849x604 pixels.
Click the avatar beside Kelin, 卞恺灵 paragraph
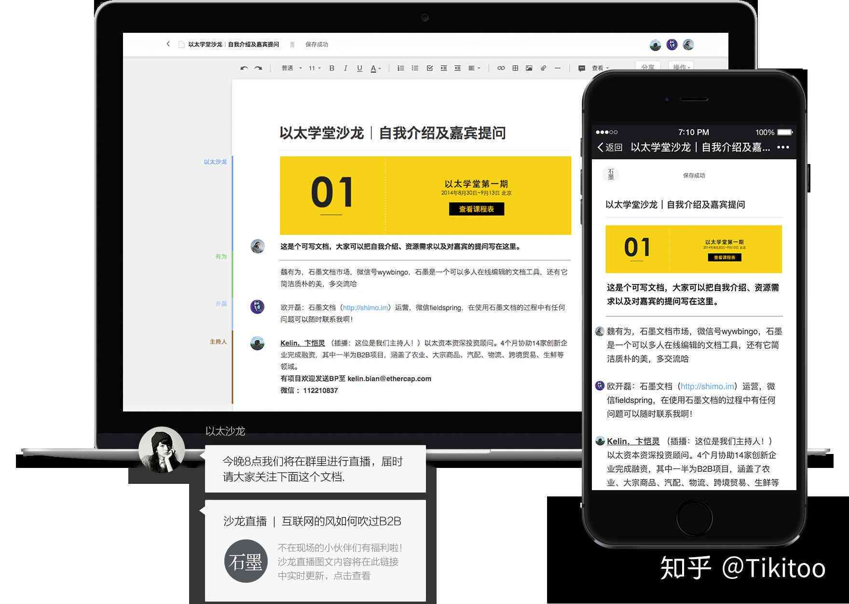[258, 343]
